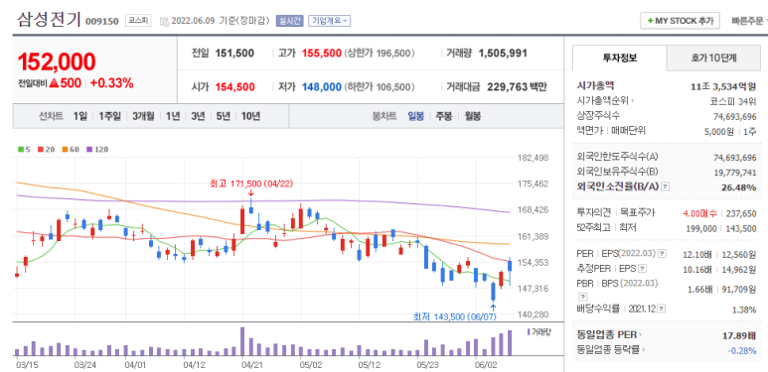Click the blue arrow at 최저 143,500
Viewport: 768px width, 372px height.
tap(493, 308)
